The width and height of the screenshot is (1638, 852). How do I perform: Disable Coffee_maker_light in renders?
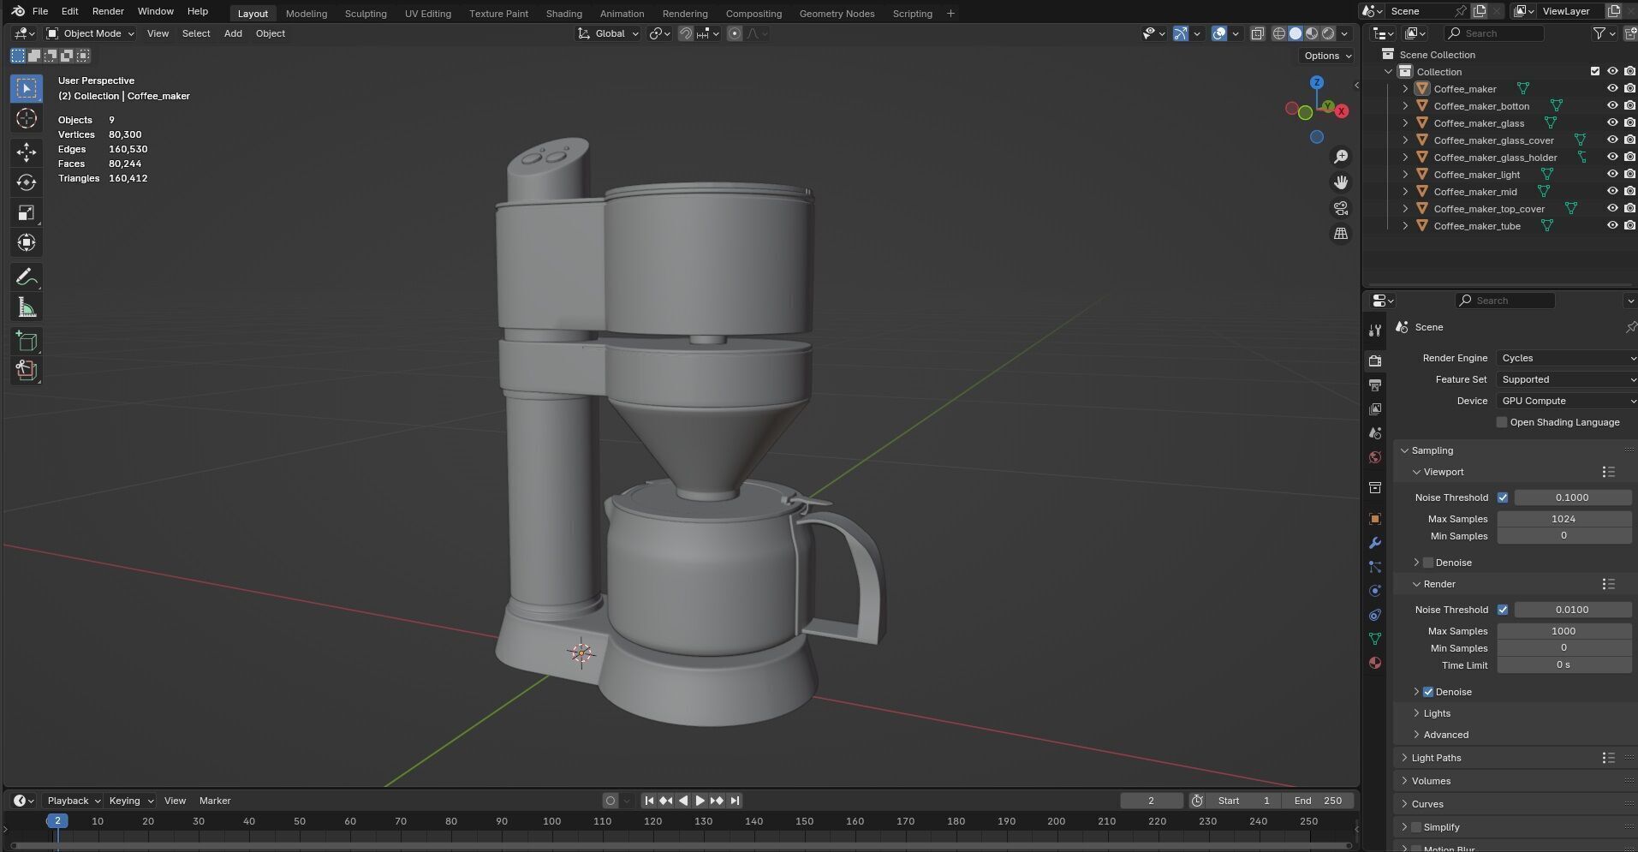1629,174
